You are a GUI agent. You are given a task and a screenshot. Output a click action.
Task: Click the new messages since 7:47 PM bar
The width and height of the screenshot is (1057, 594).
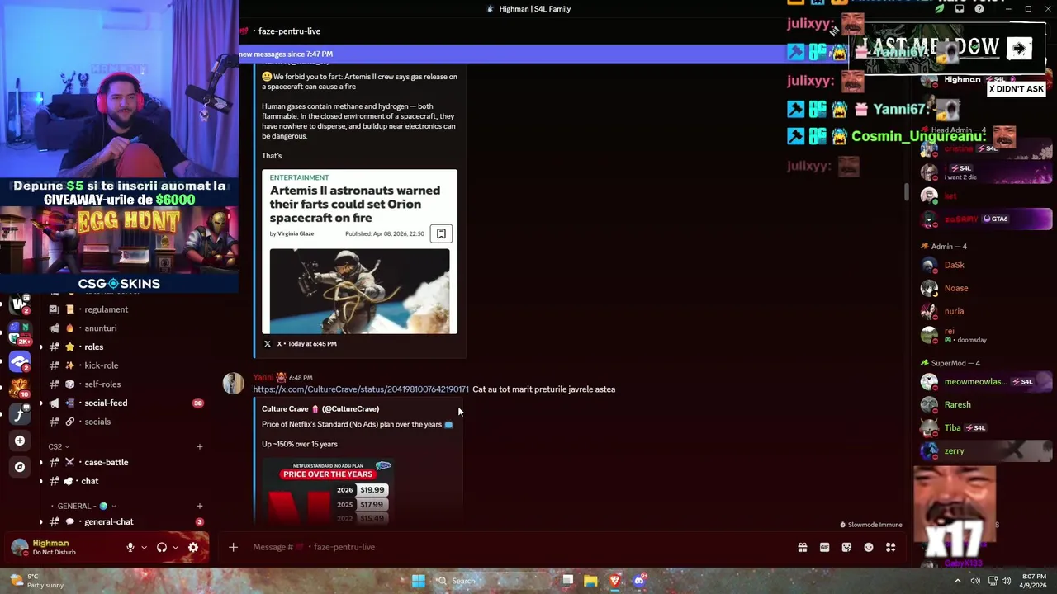pyautogui.click(x=512, y=54)
